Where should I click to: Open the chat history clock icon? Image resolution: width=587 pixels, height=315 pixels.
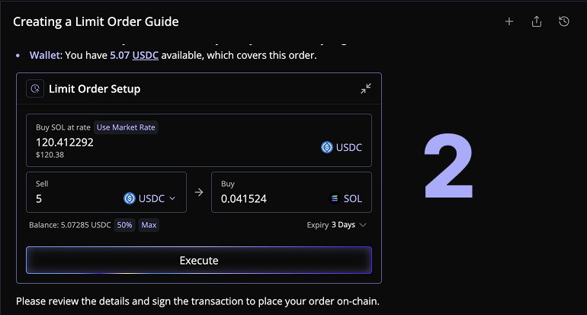pos(564,21)
